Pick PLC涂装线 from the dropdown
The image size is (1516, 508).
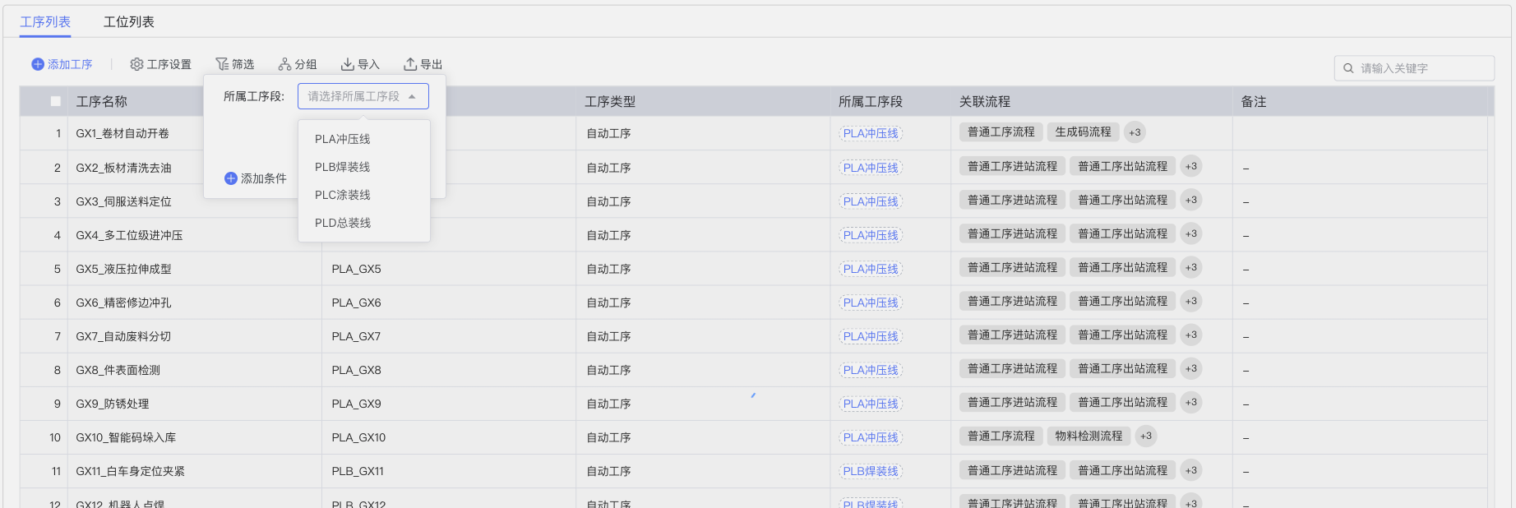pos(343,195)
